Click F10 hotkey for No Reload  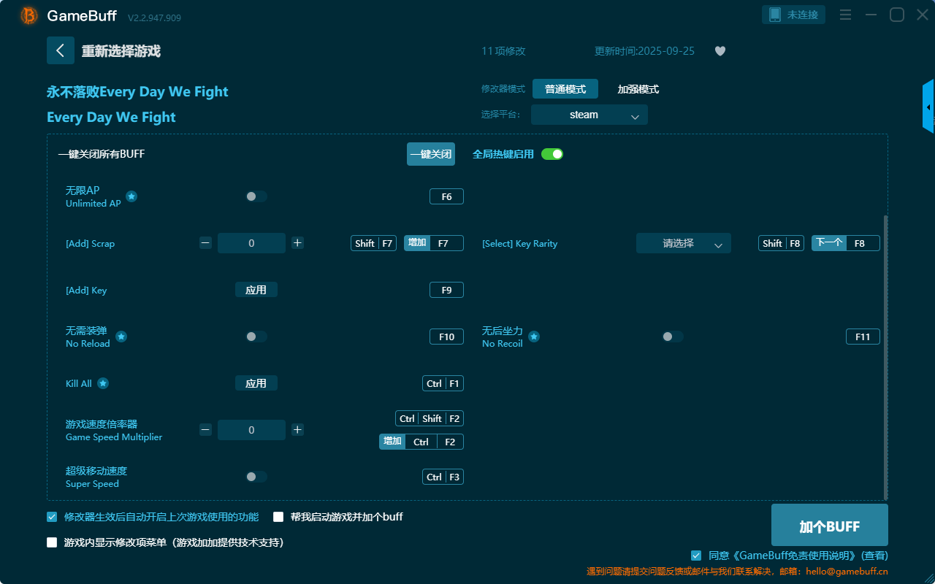pos(446,337)
